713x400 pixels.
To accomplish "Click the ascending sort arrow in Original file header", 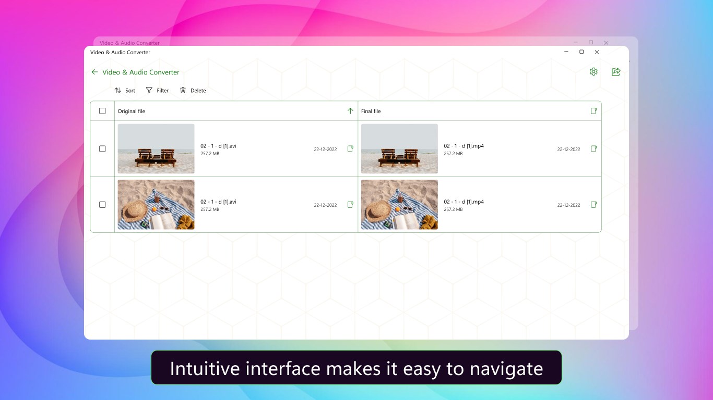I will pos(350,111).
